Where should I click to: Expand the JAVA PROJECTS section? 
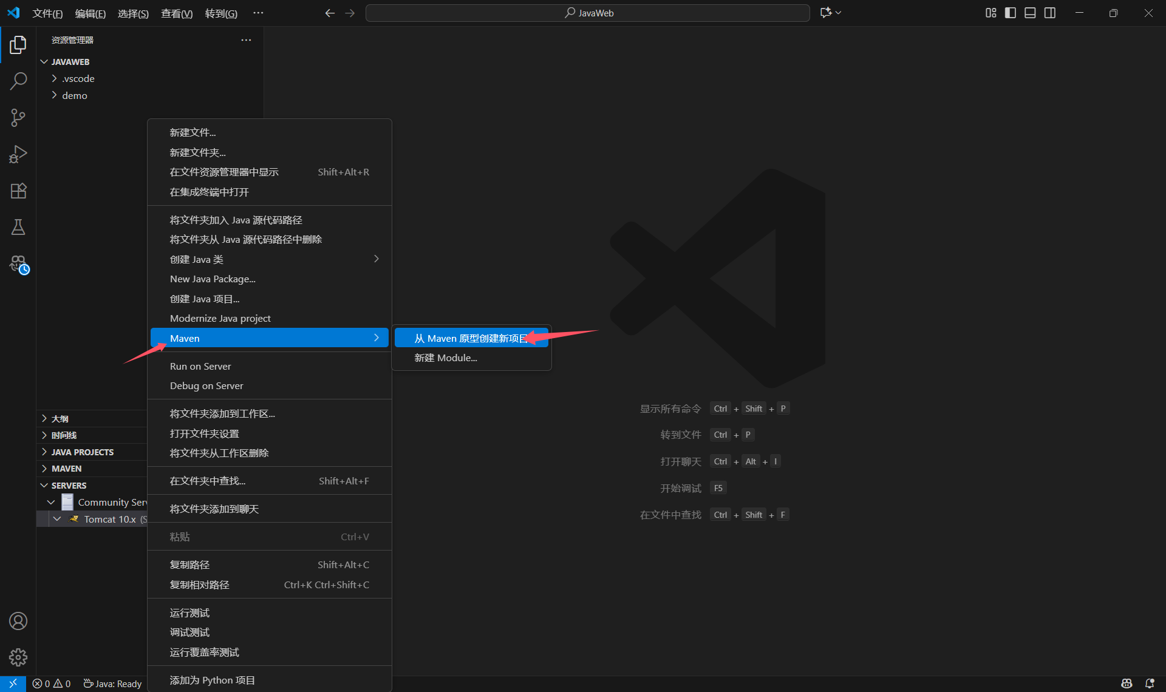pos(82,452)
